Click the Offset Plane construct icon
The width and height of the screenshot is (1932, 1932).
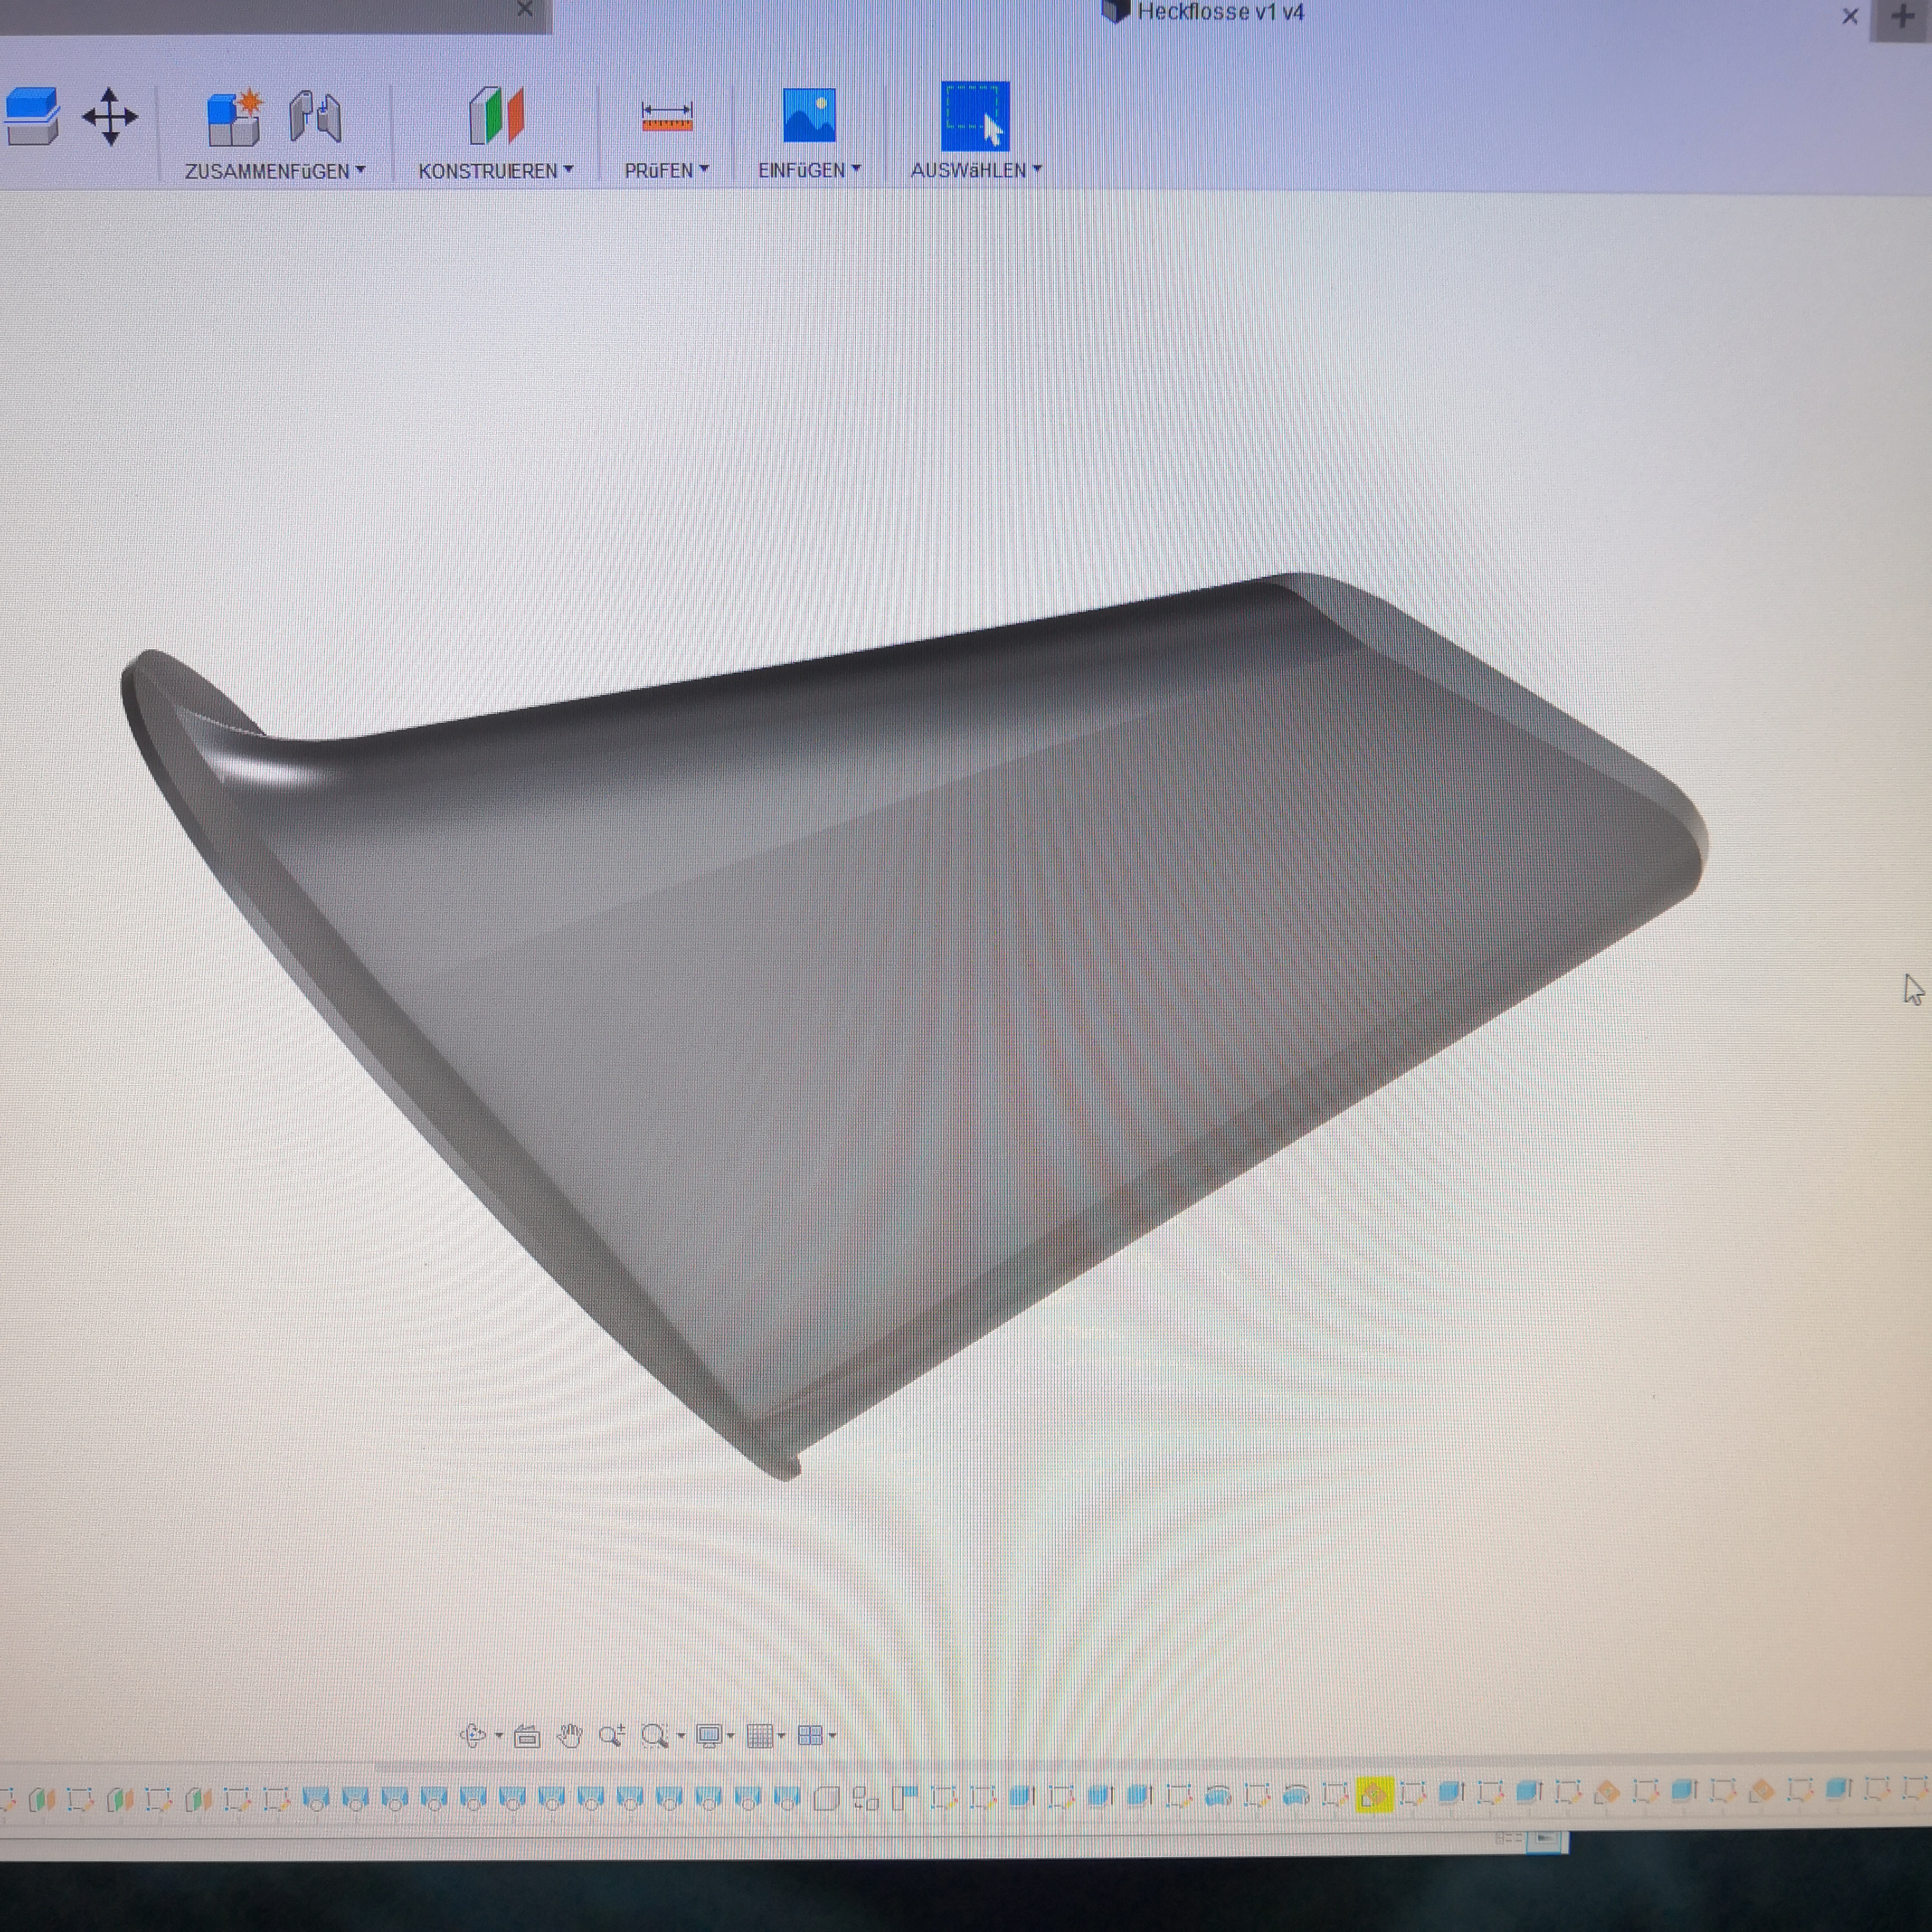tap(496, 116)
